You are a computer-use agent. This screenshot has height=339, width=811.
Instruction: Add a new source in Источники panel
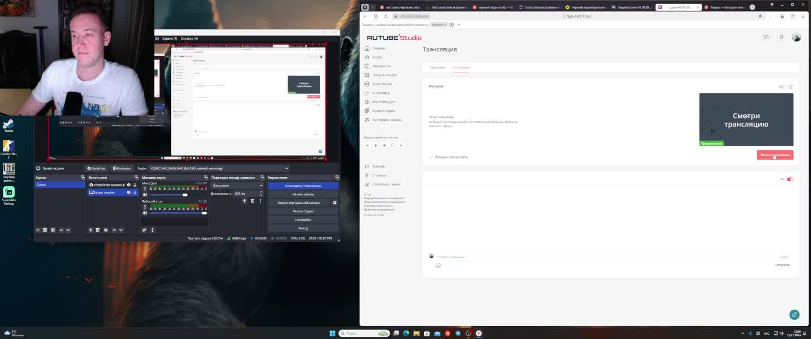pyautogui.click(x=91, y=230)
